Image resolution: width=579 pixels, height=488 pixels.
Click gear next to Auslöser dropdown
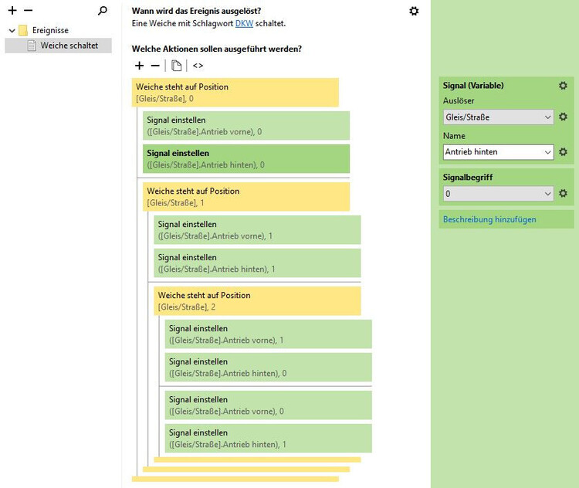[563, 117]
